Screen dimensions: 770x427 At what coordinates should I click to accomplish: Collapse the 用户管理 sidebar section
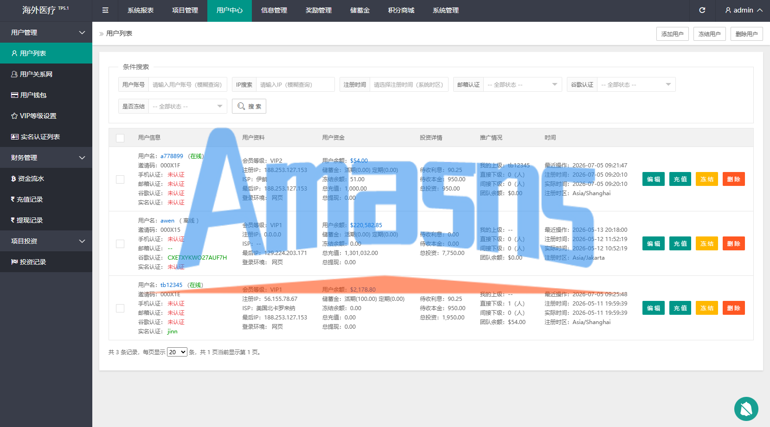coord(46,32)
